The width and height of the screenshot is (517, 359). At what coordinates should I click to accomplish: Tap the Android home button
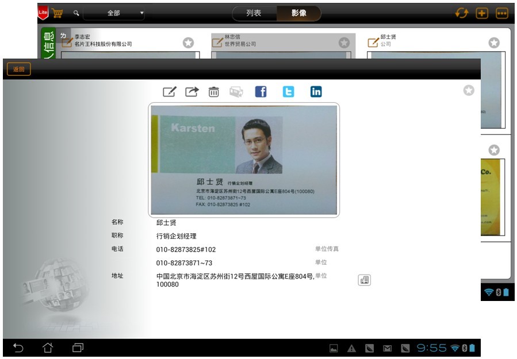click(48, 348)
